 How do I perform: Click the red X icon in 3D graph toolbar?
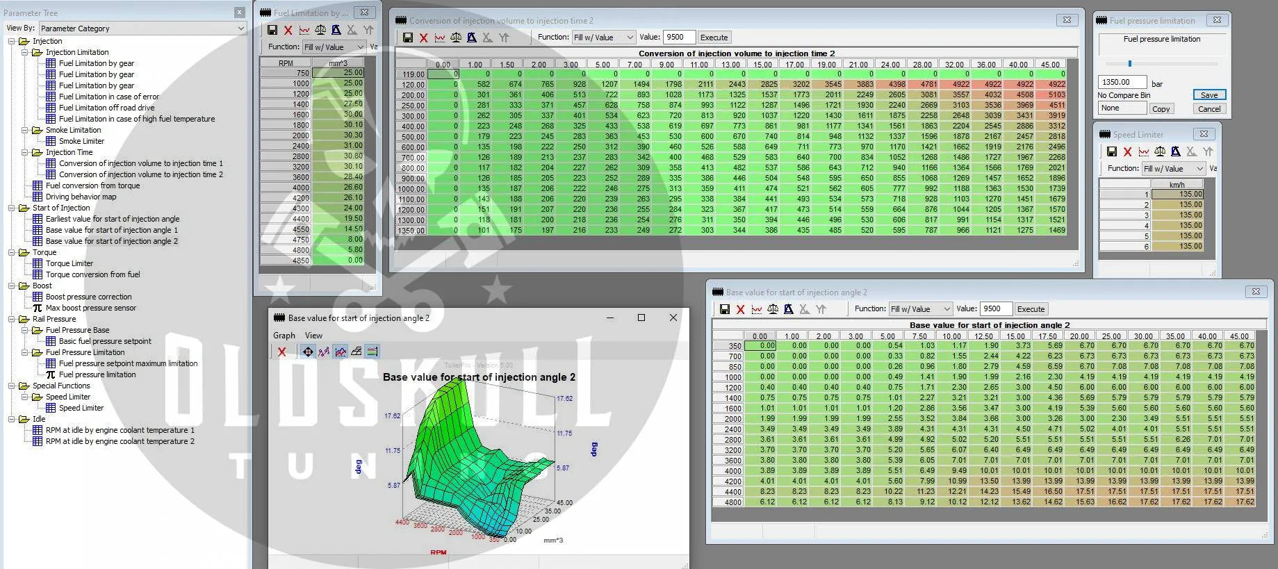click(281, 352)
